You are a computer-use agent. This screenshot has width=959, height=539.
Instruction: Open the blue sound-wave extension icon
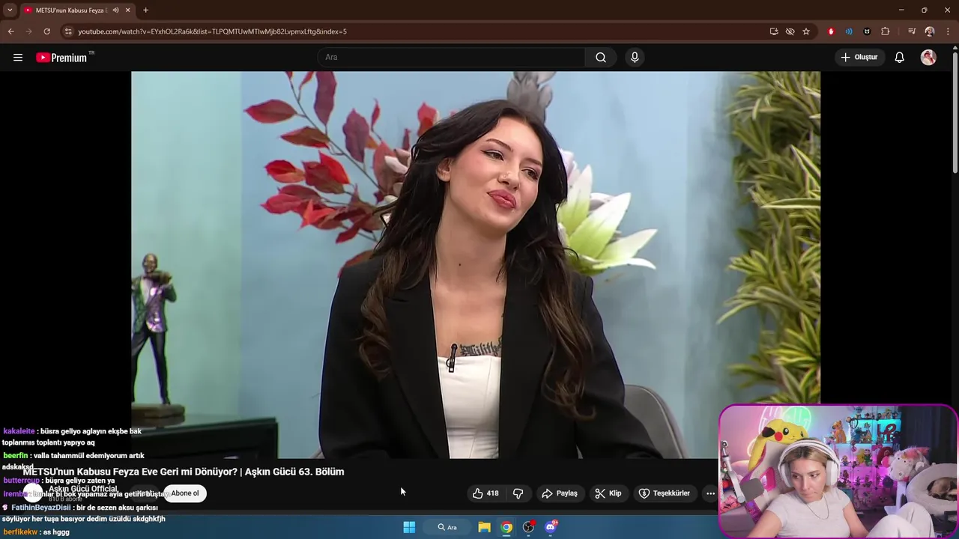click(x=849, y=31)
